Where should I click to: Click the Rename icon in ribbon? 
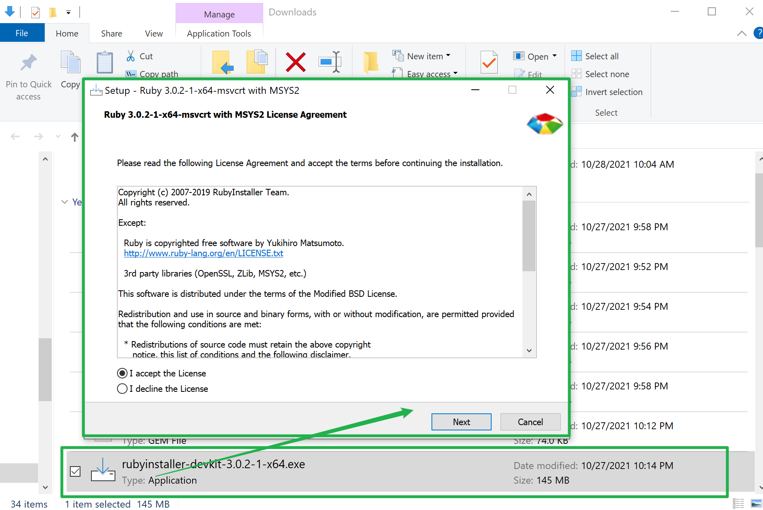(330, 62)
